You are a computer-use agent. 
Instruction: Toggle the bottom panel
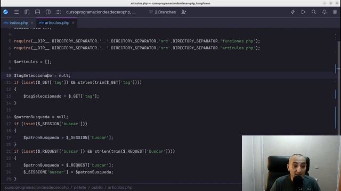(37, 12)
